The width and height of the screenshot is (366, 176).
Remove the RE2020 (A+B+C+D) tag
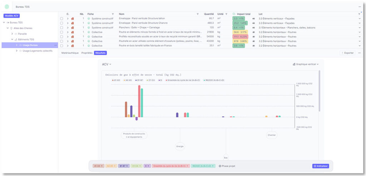point(214,166)
